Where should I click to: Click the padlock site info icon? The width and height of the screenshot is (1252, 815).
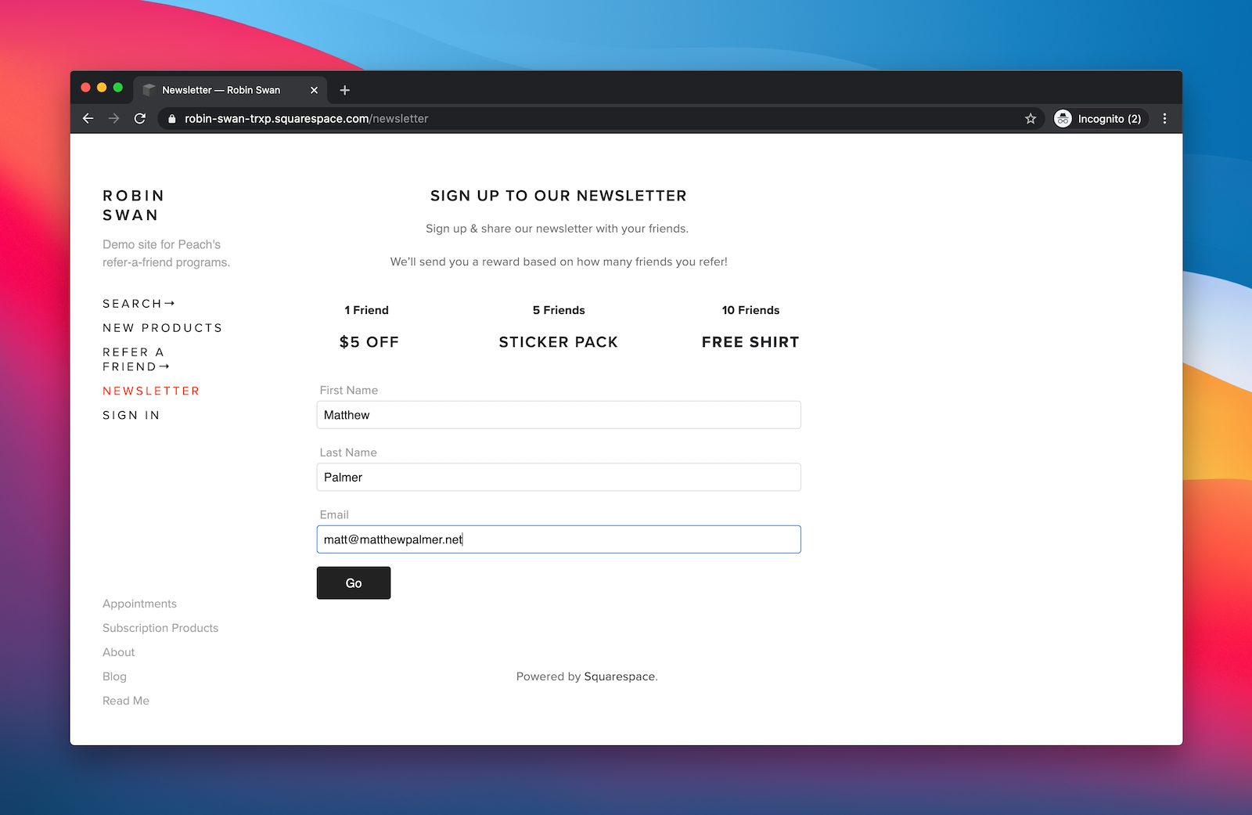[172, 119]
